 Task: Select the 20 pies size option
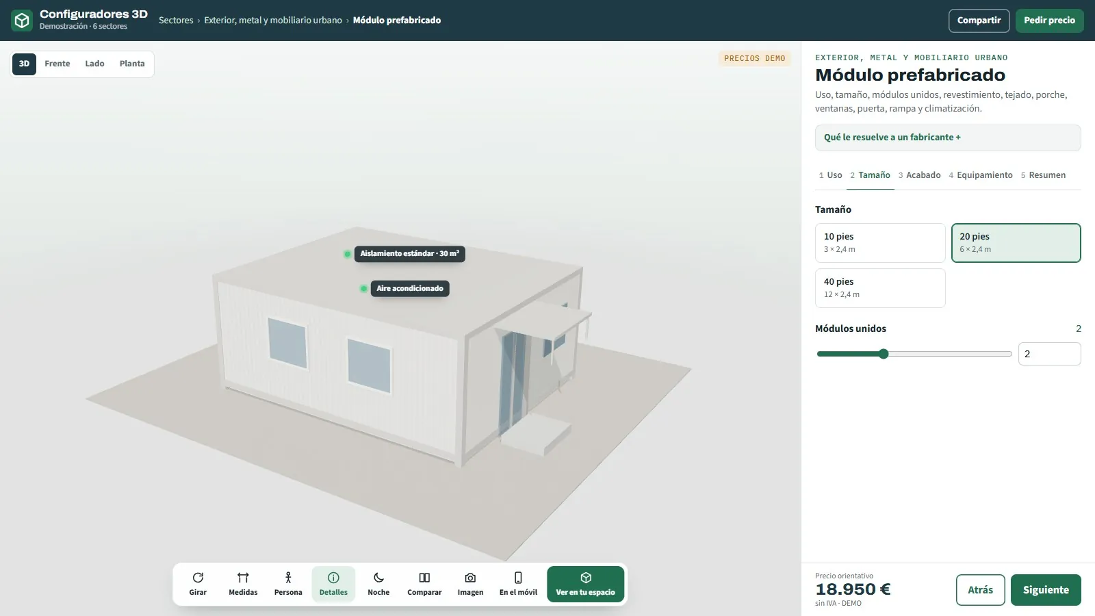coord(1016,243)
